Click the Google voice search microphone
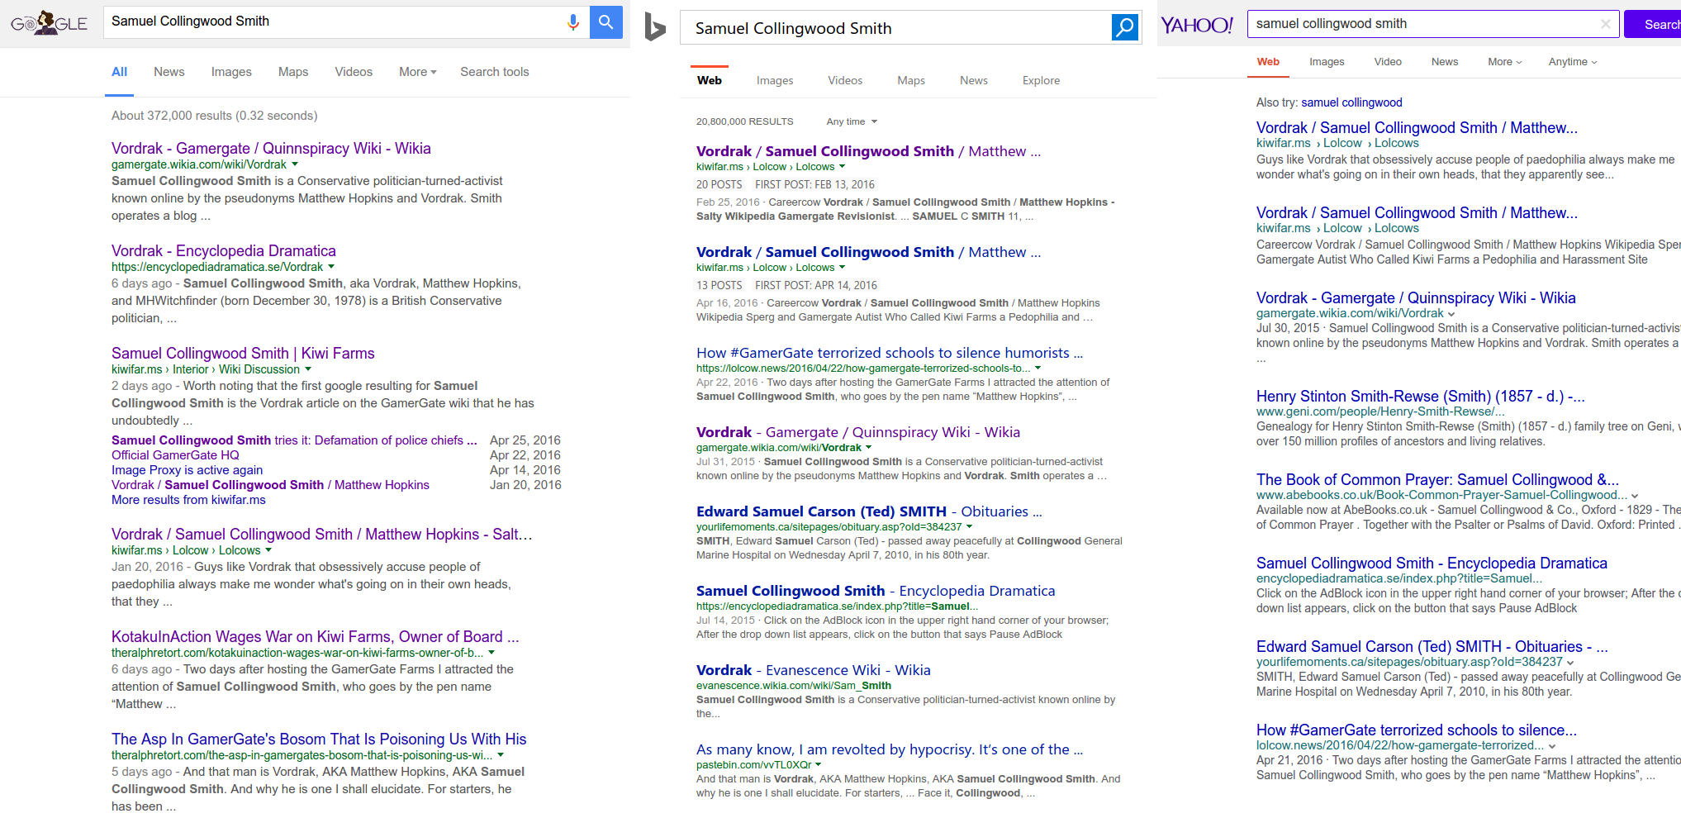The image size is (1681, 818). click(x=572, y=22)
